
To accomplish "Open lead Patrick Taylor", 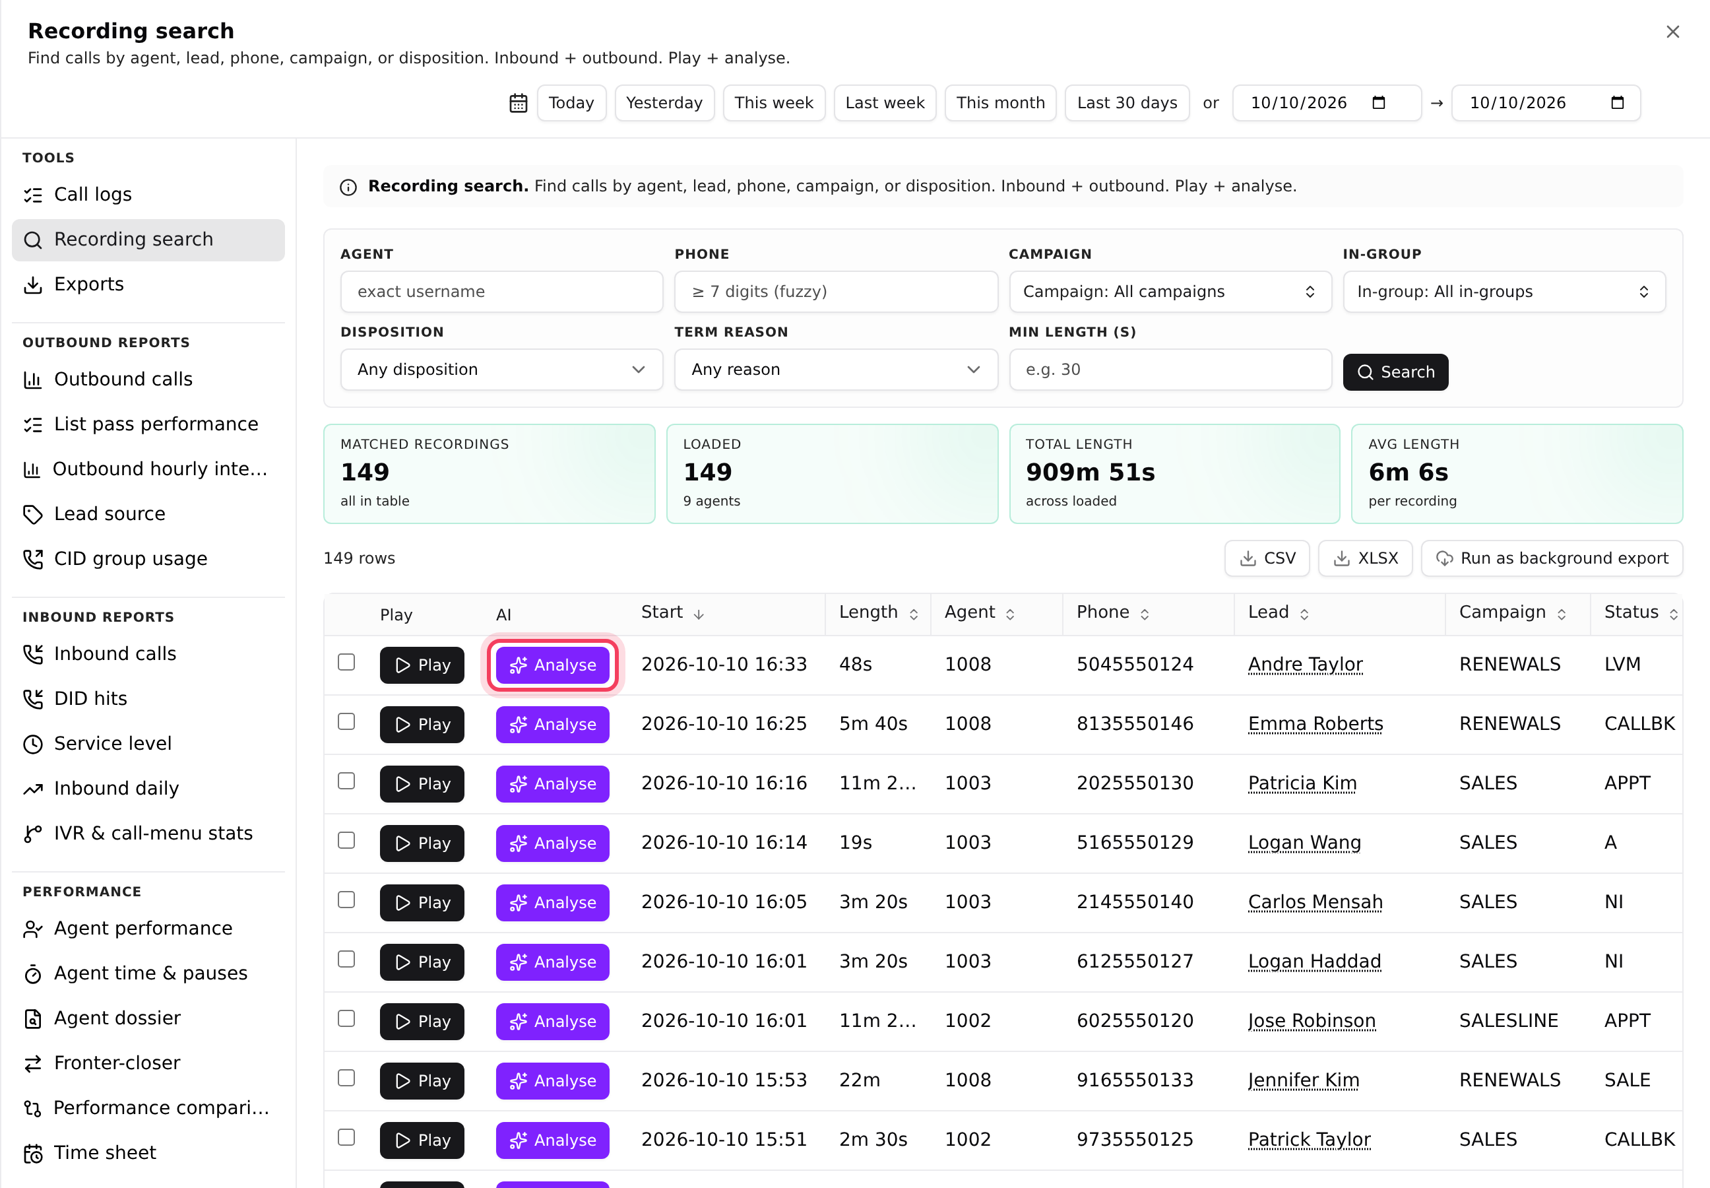I will coord(1309,1140).
